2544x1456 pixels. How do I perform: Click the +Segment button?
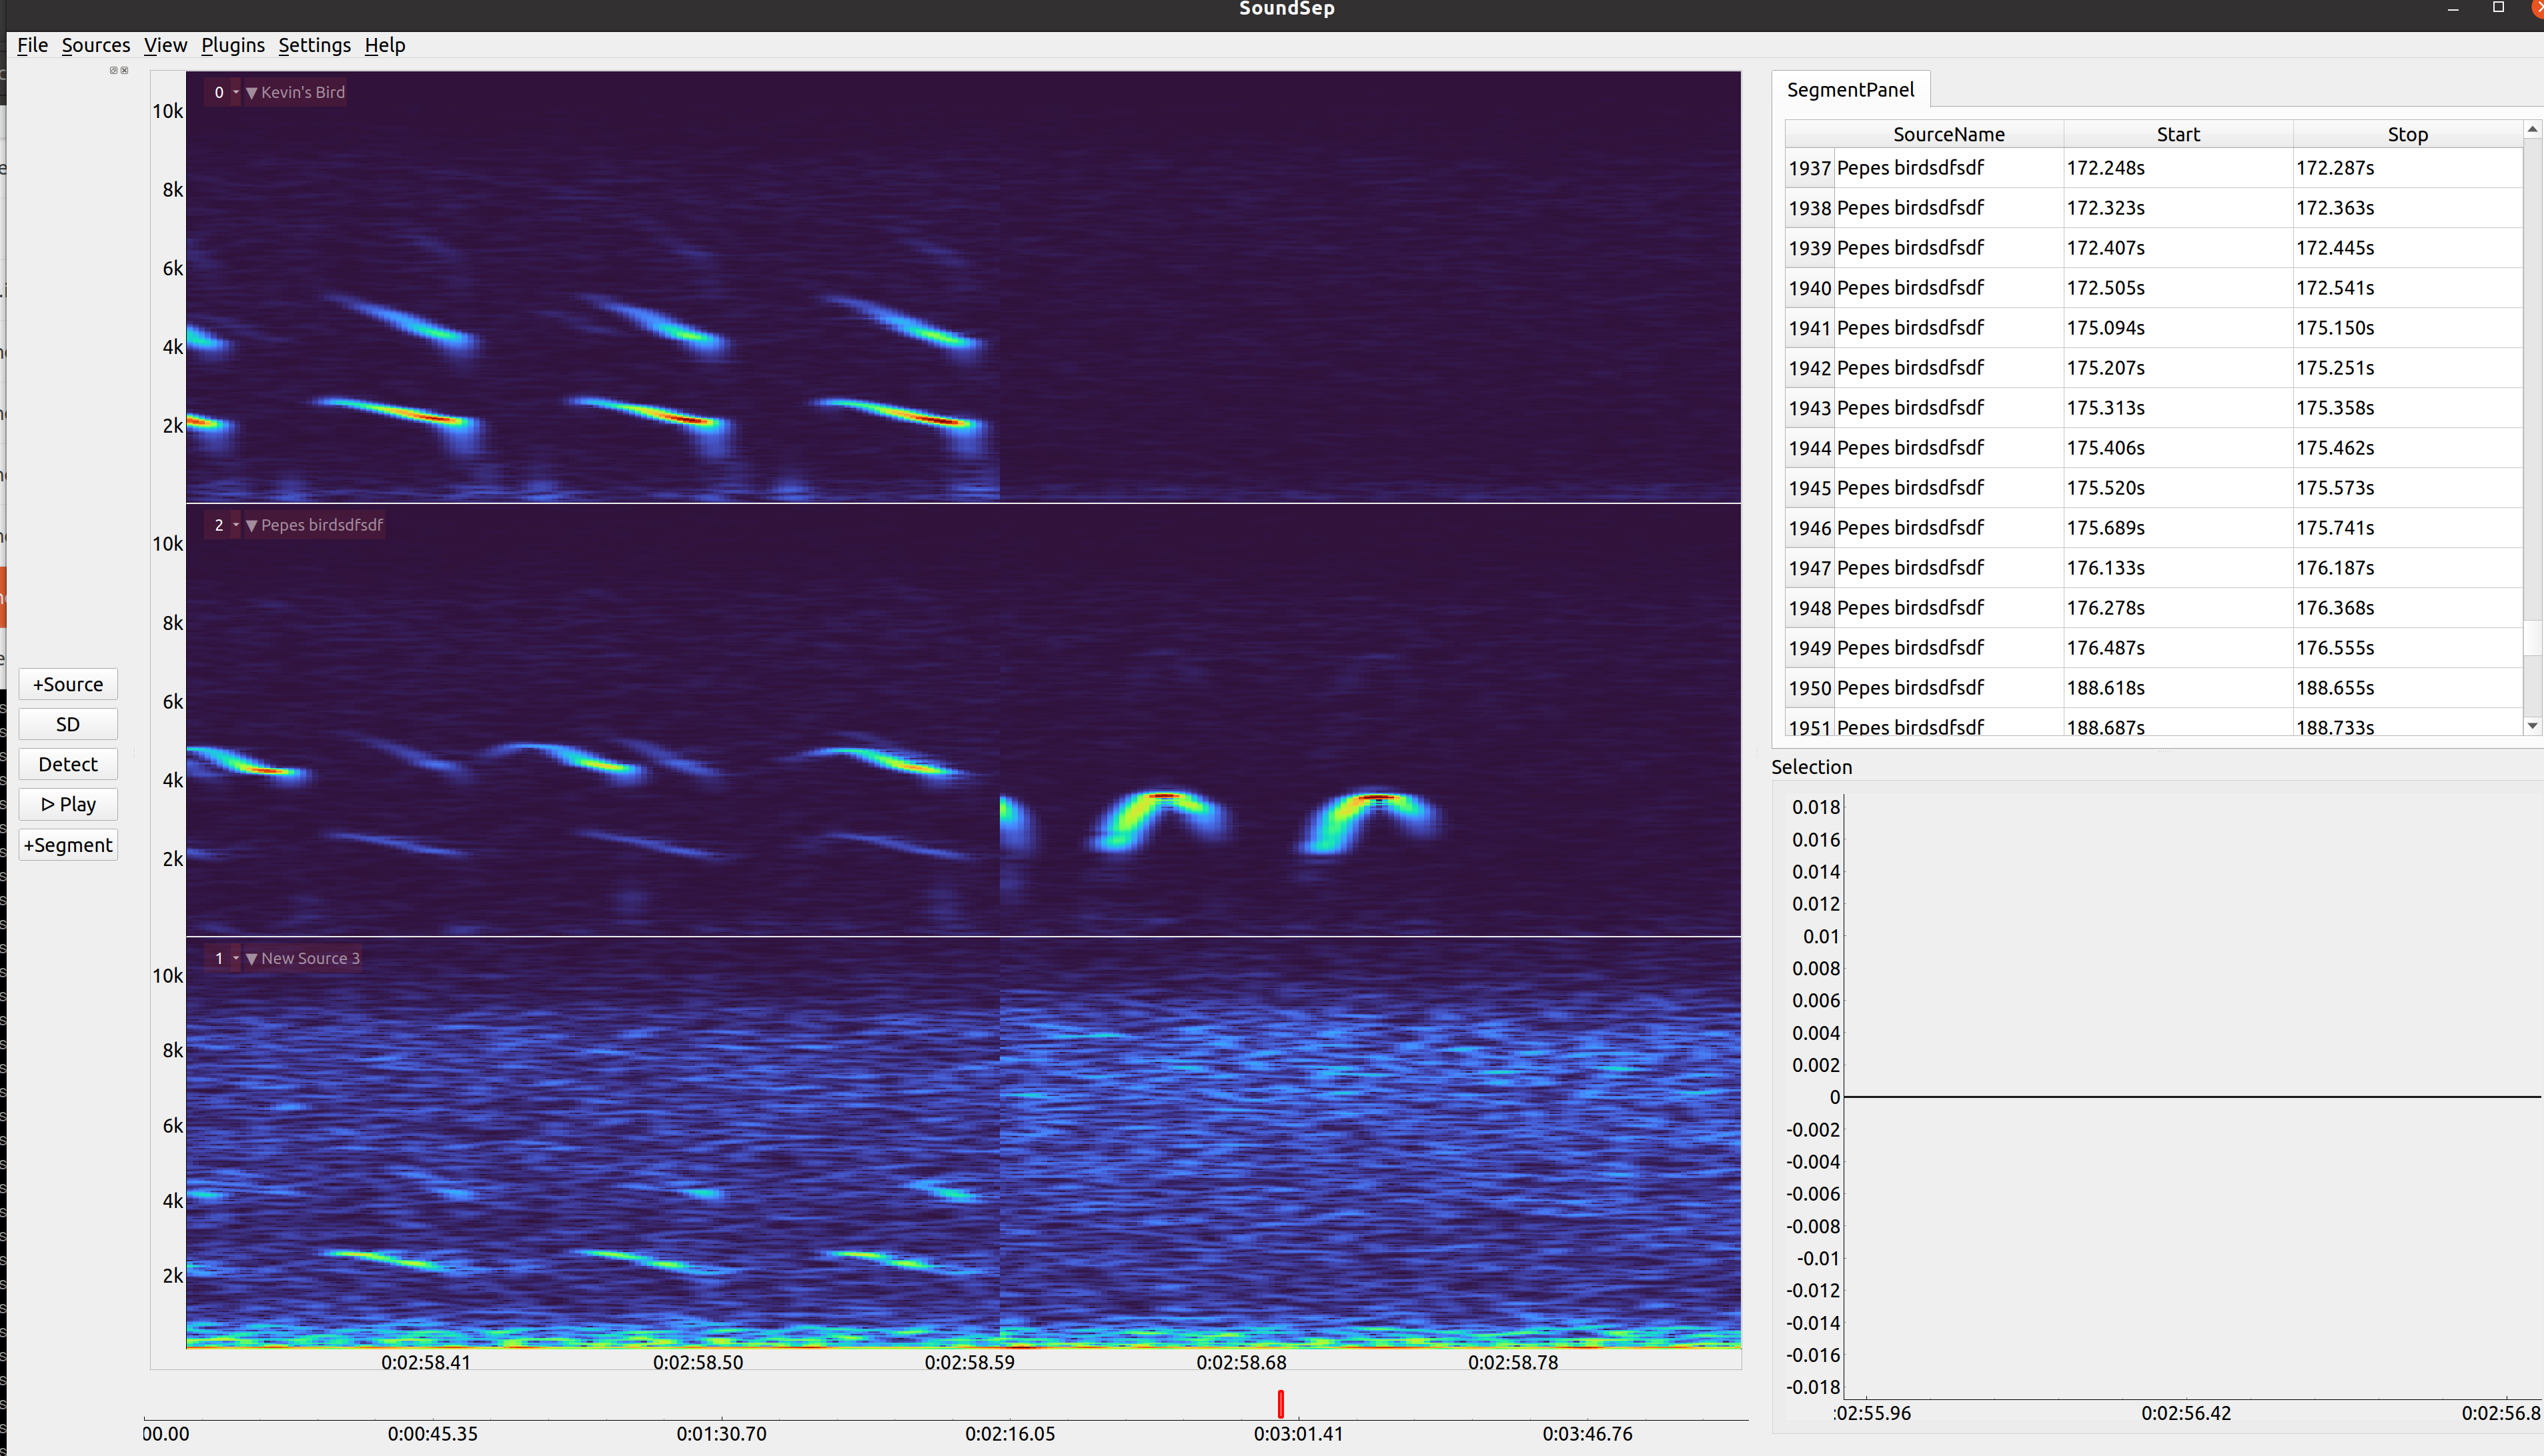point(67,845)
